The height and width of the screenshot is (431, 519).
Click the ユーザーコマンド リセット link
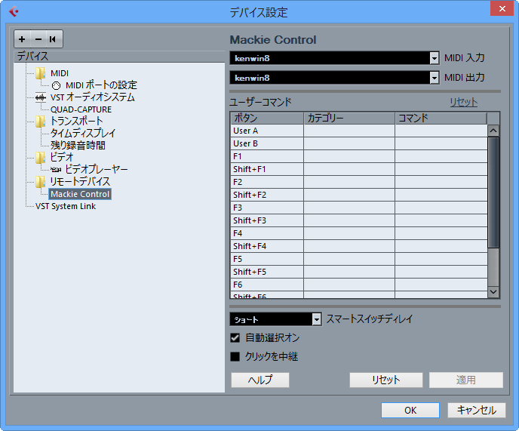(x=463, y=102)
